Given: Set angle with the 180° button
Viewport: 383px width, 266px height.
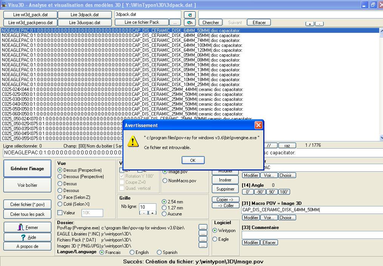Looking at the screenshot, I should pyautogui.click(x=284, y=192).
